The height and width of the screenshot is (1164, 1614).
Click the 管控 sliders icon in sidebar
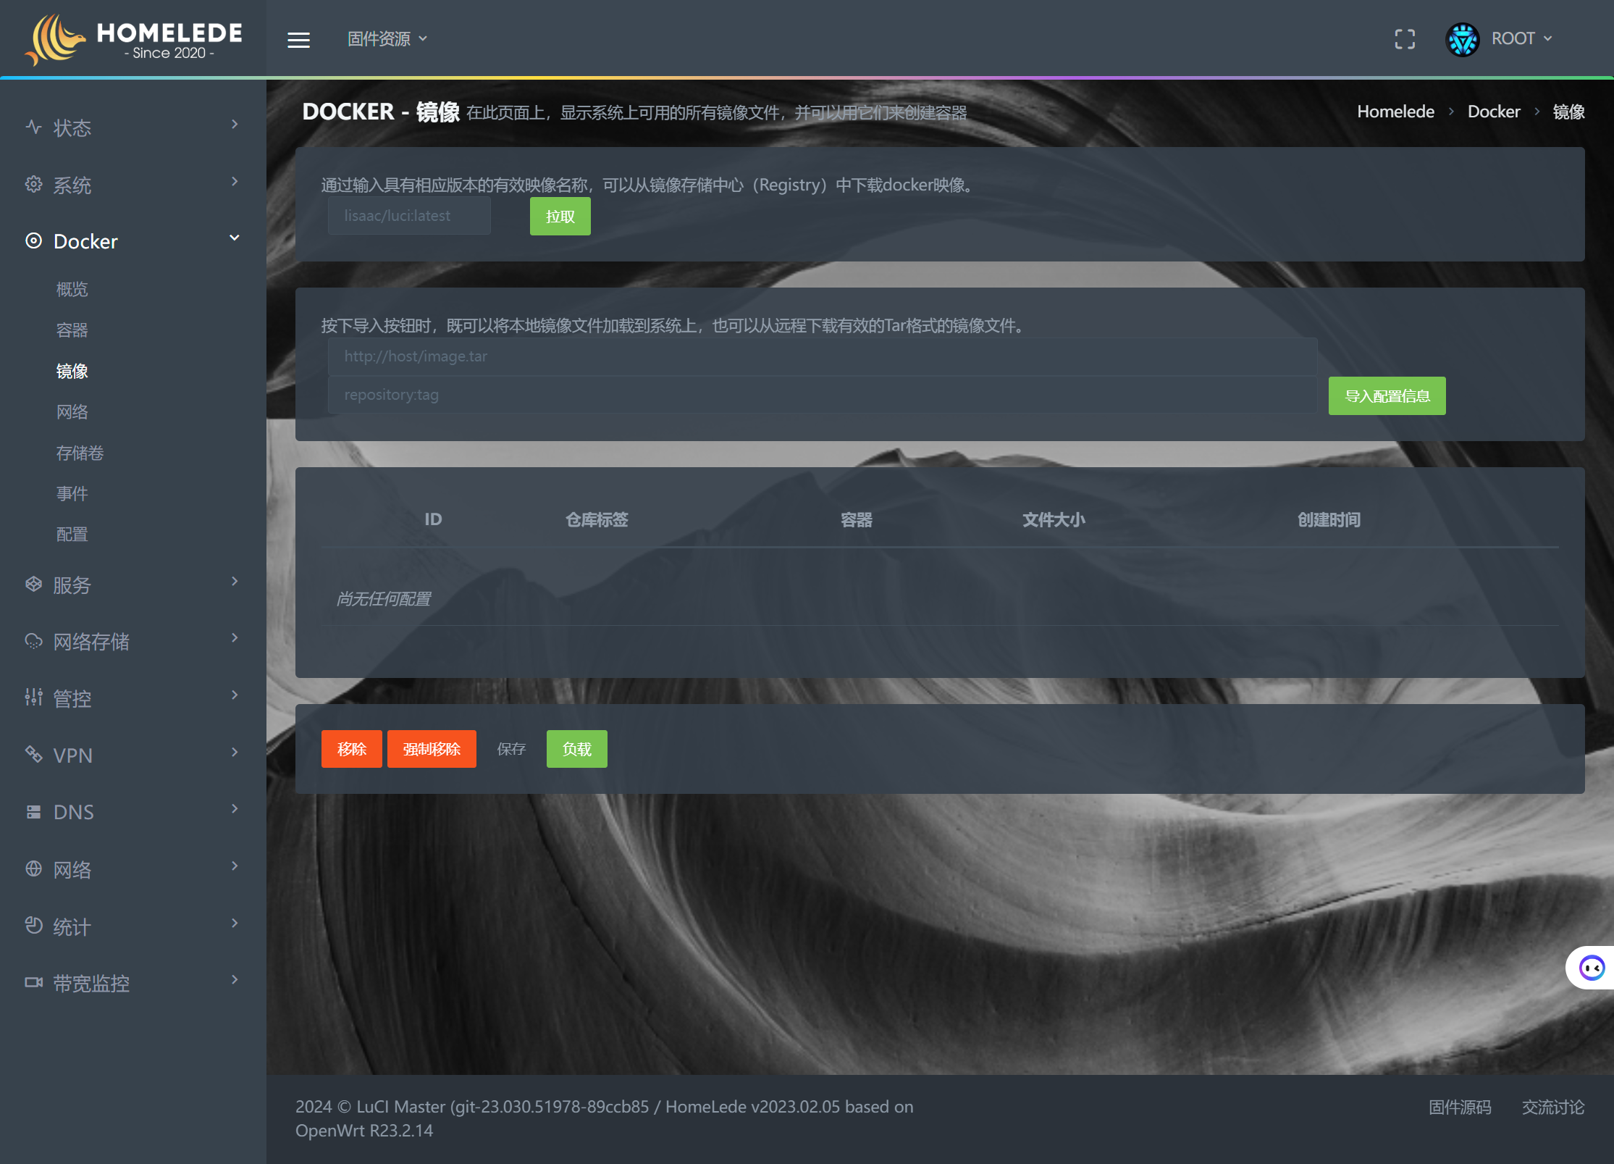[33, 698]
